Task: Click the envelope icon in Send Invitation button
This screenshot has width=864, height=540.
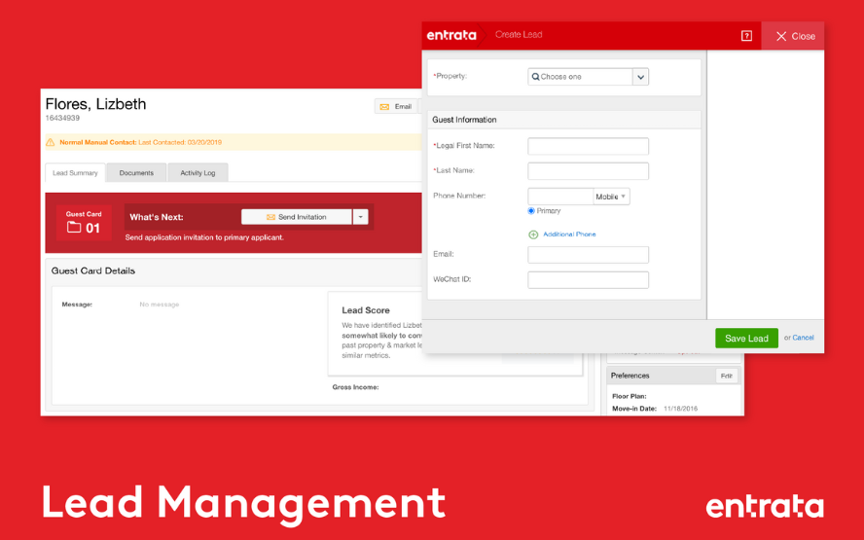Action: tap(270, 217)
